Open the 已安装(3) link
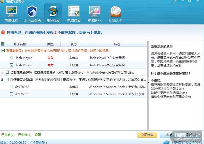This screenshot has width=204, height=144. (x=24, y=135)
